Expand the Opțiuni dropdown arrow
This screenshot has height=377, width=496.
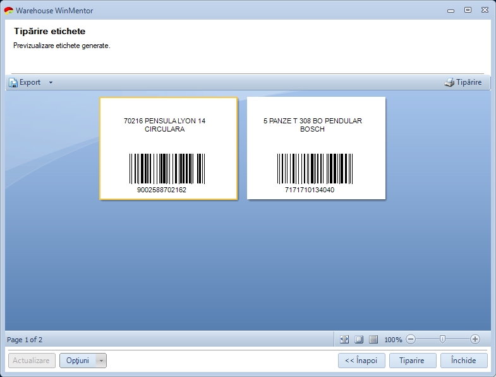click(101, 361)
